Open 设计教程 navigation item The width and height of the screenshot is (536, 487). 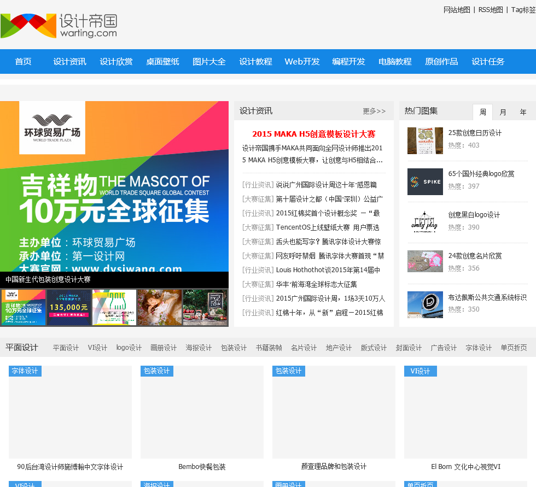256,61
